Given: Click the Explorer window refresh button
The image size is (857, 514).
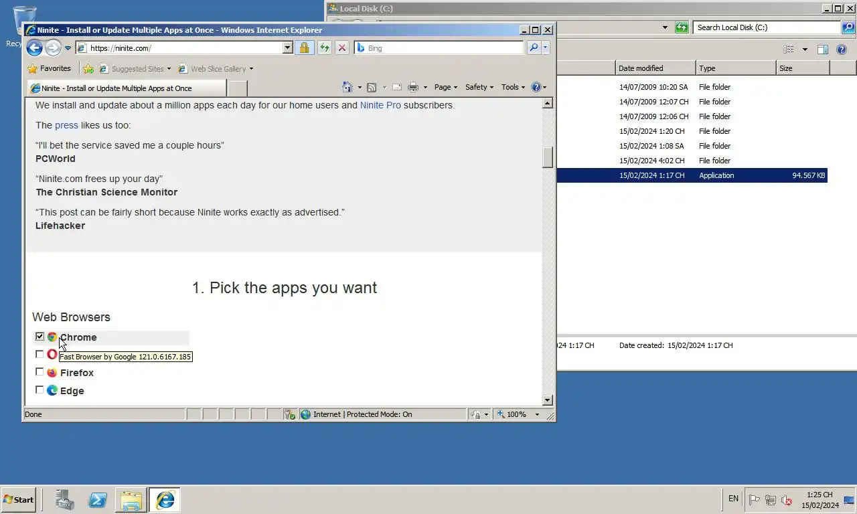Looking at the screenshot, I should click(682, 27).
